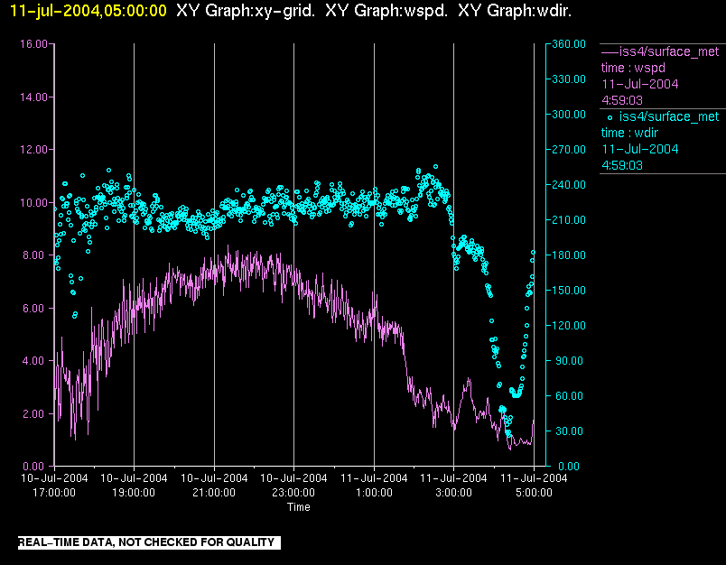Click time axis label 10-Jul-2004 19:00:00
This screenshot has height=565, width=726.
[x=134, y=486]
